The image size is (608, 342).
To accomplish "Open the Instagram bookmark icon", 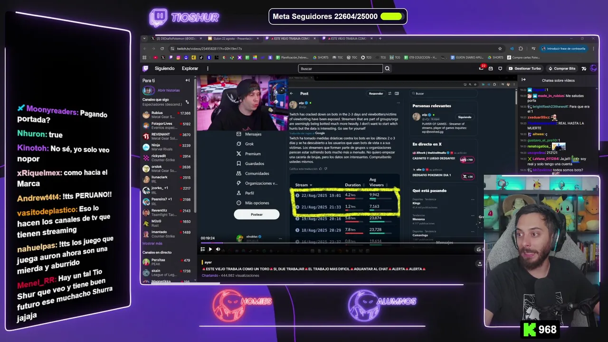I will tap(178, 57).
